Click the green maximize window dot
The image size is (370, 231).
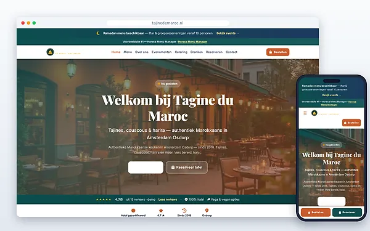click(x=34, y=23)
